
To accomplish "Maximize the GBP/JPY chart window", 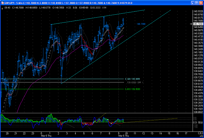I will (x=197, y=3).
